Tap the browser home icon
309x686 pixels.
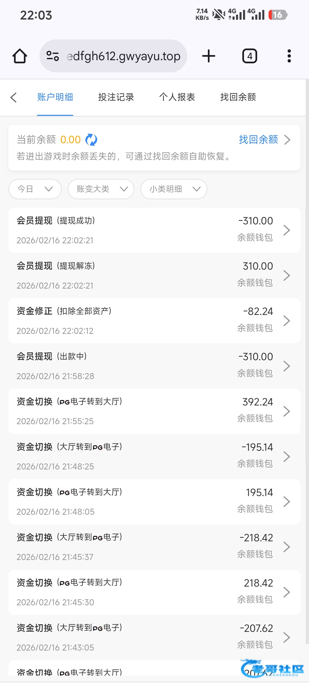pyautogui.click(x=20, y=56)
